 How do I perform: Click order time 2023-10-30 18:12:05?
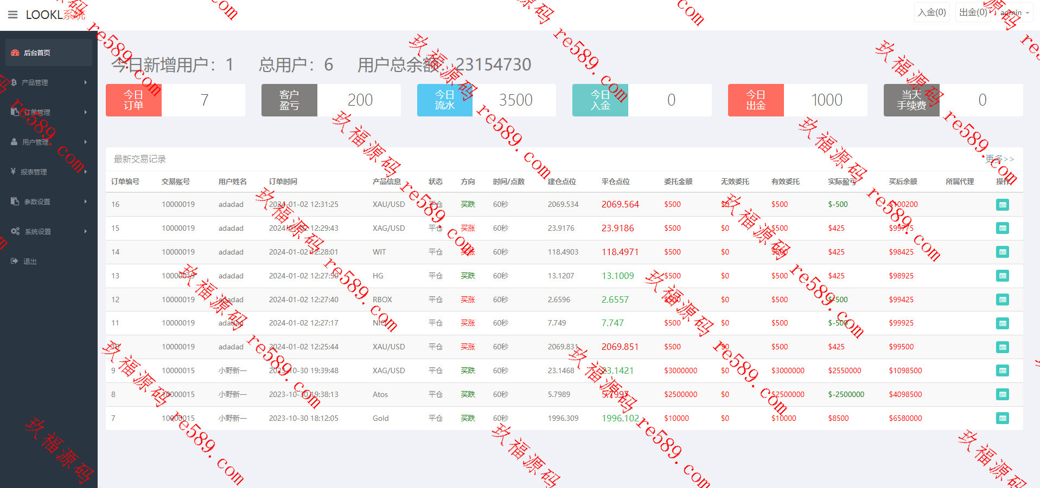pyautogui.click(x=304, y=418)
